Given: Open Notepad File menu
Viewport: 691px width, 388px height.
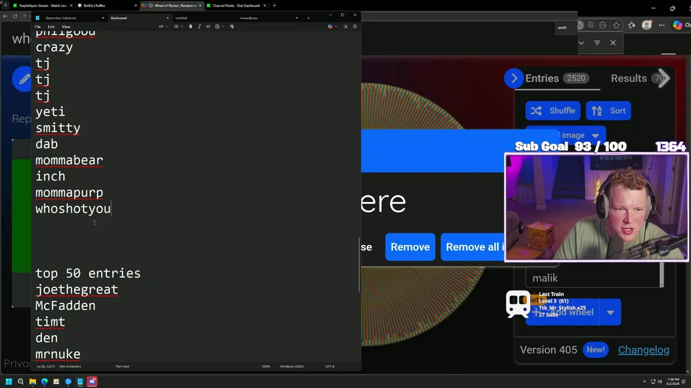Looking at the screenshot, I should point(38,26).
